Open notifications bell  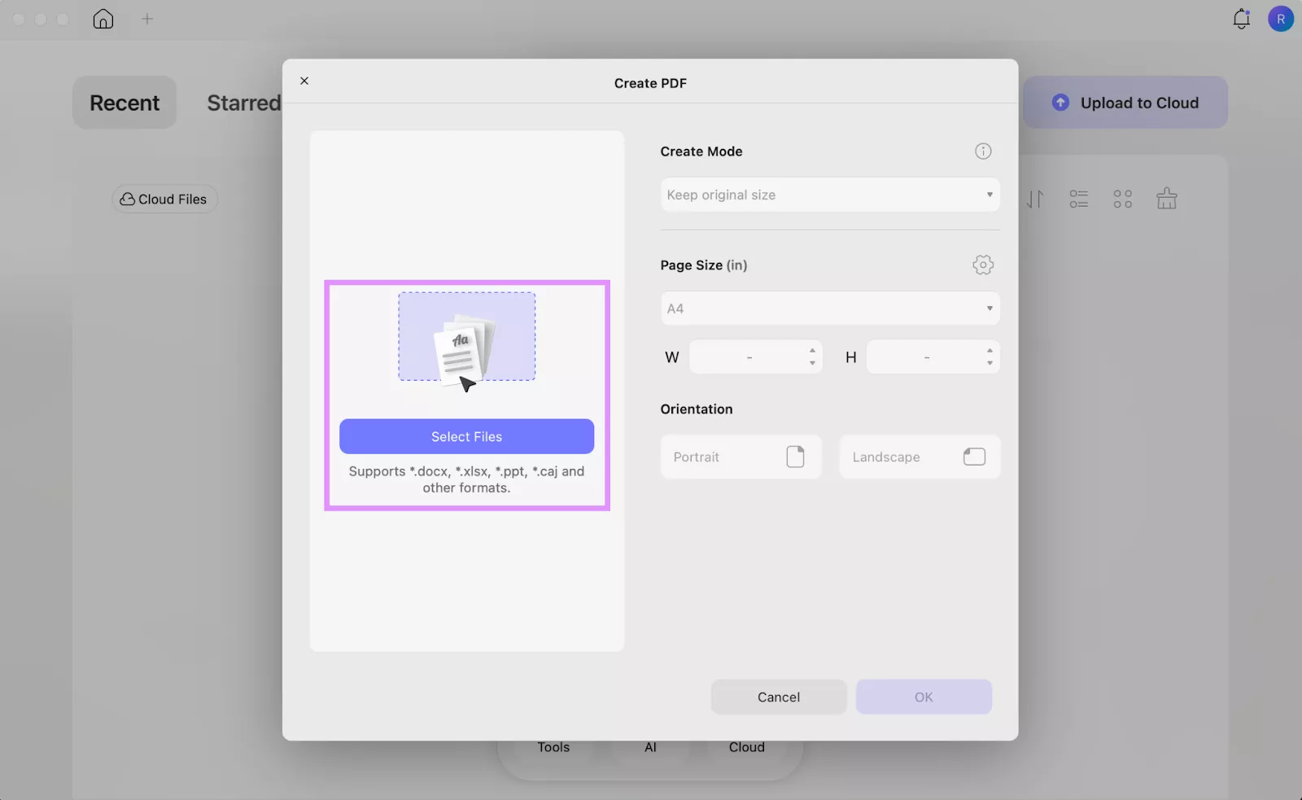click(1241, 19)
